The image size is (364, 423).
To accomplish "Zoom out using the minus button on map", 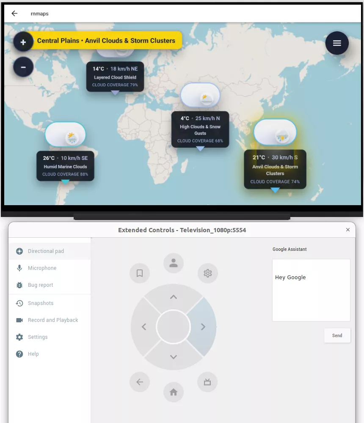I will pyautogui.click(x=23, y=67).
